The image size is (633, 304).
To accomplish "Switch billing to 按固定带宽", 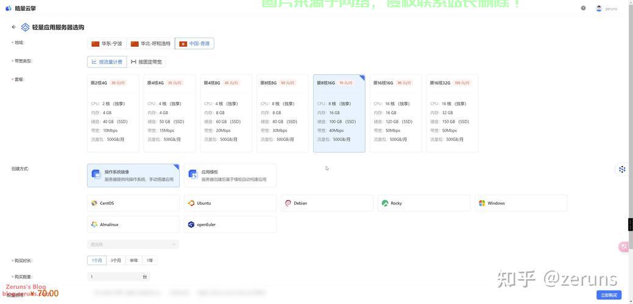I will pyautogui.click(x=146, y=62).
